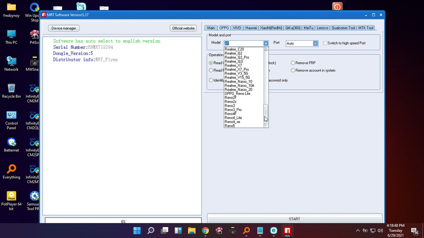Choose Realme_C20 from the model list
The height and width of the screenshot is (238, 424).
coord(243,49)
